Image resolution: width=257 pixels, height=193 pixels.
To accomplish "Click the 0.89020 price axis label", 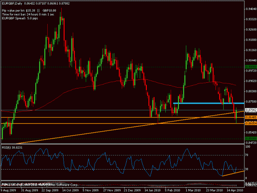I will pos(251,81).
